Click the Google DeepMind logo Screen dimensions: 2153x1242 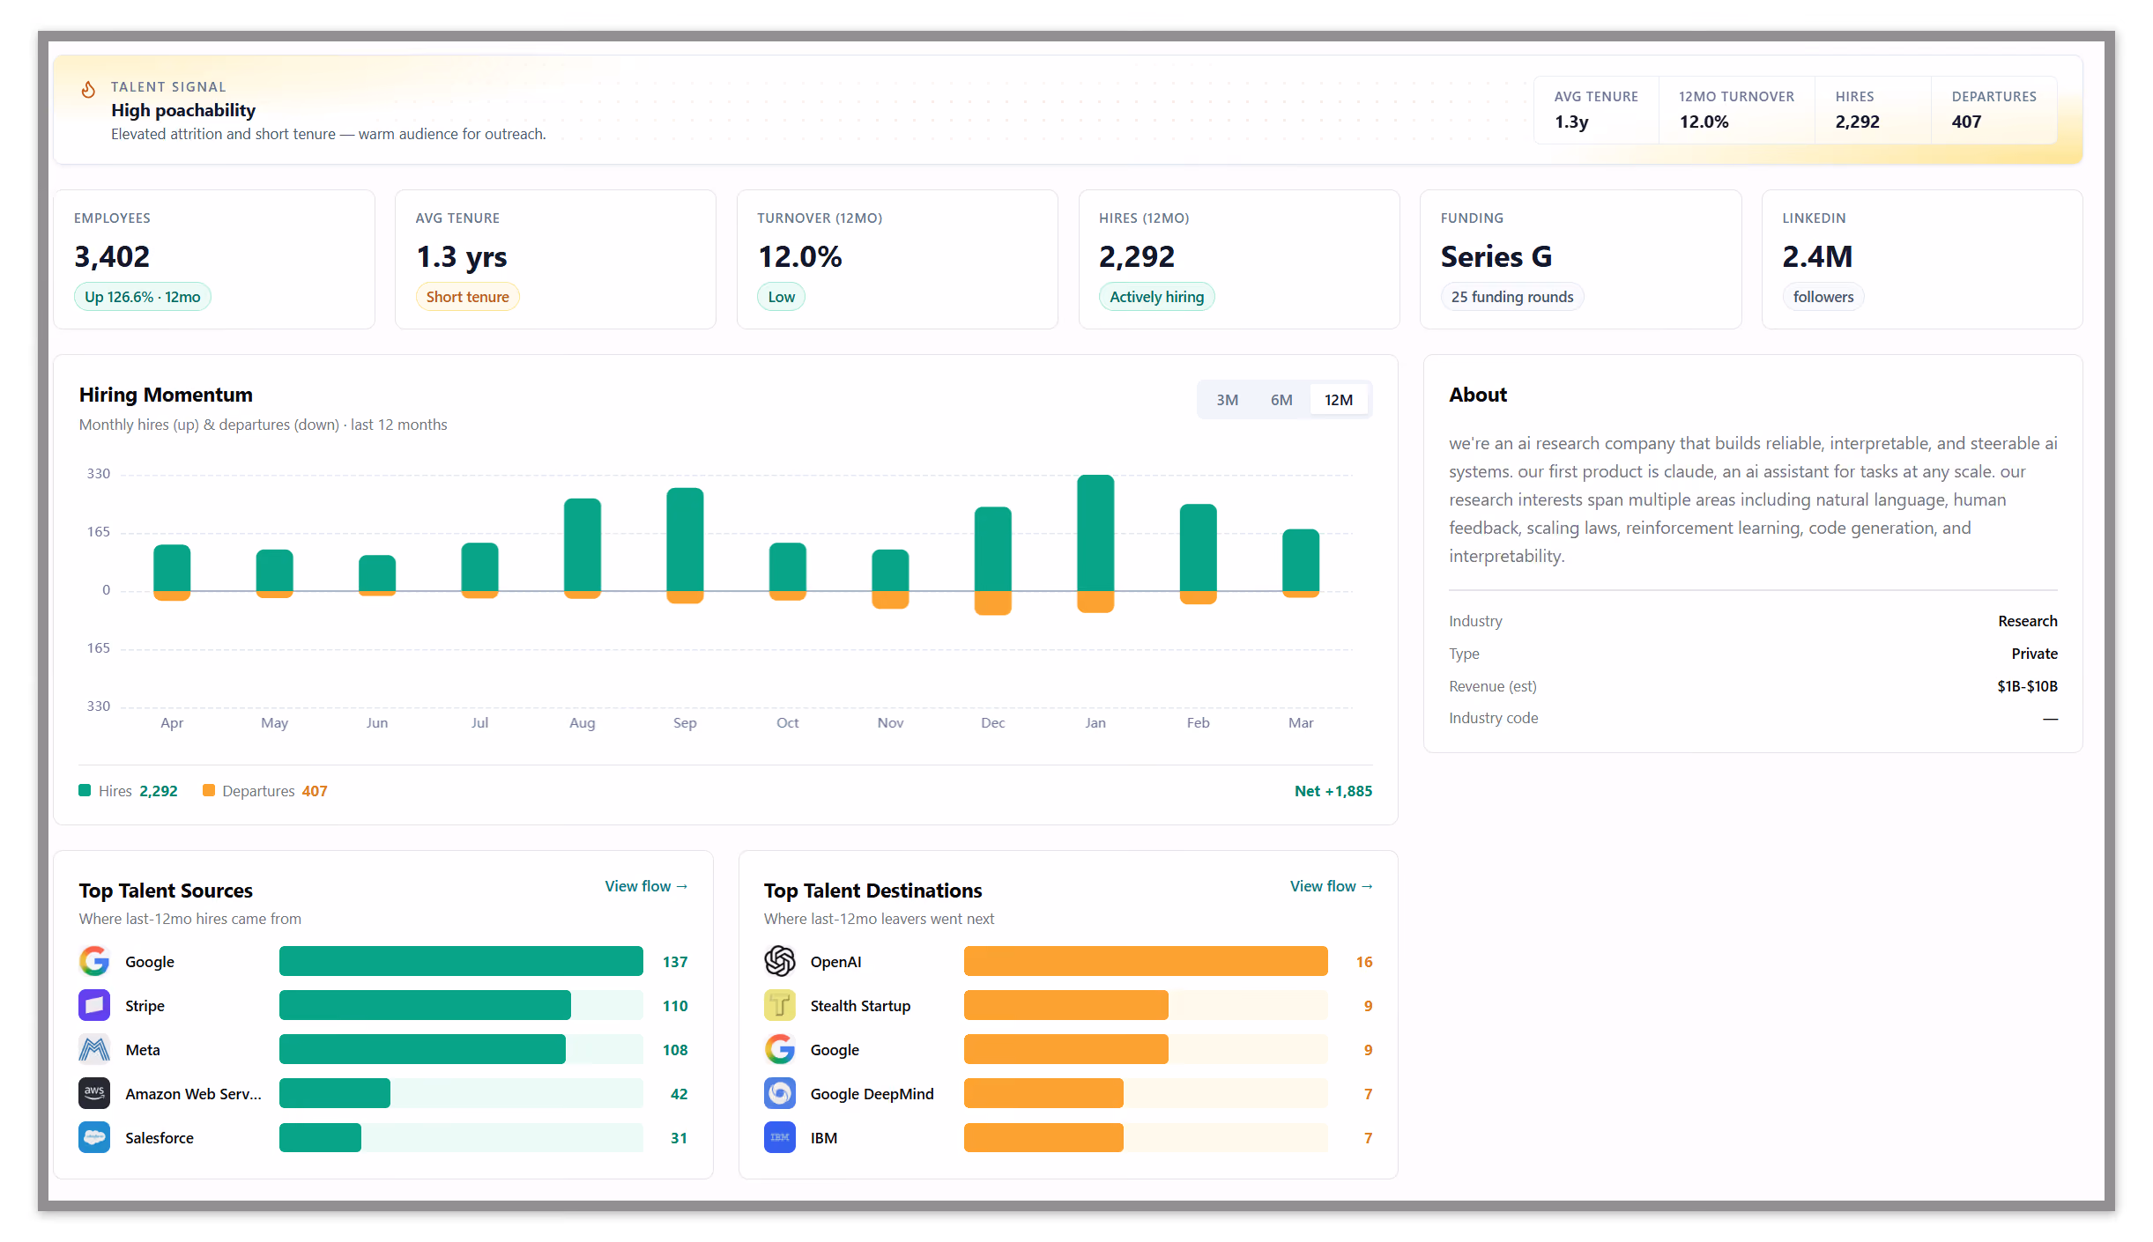coord(780,1093)
